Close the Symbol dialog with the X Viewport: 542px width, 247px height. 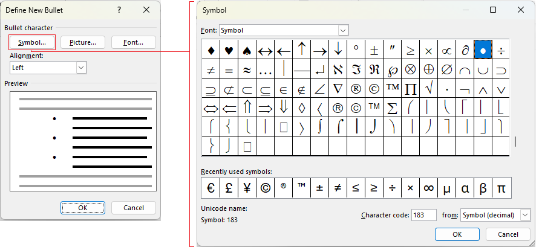tap(521, 10)
